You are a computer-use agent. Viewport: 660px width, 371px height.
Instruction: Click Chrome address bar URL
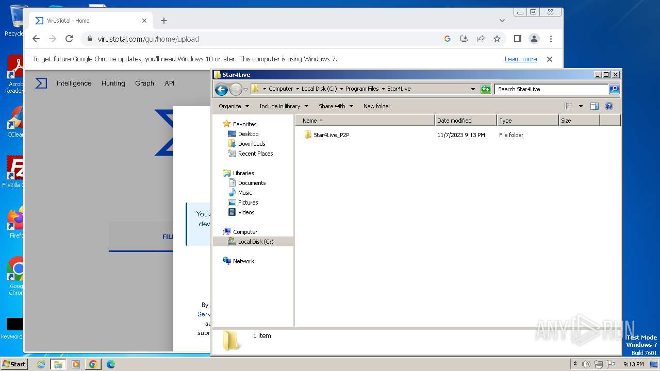(148, 39)
